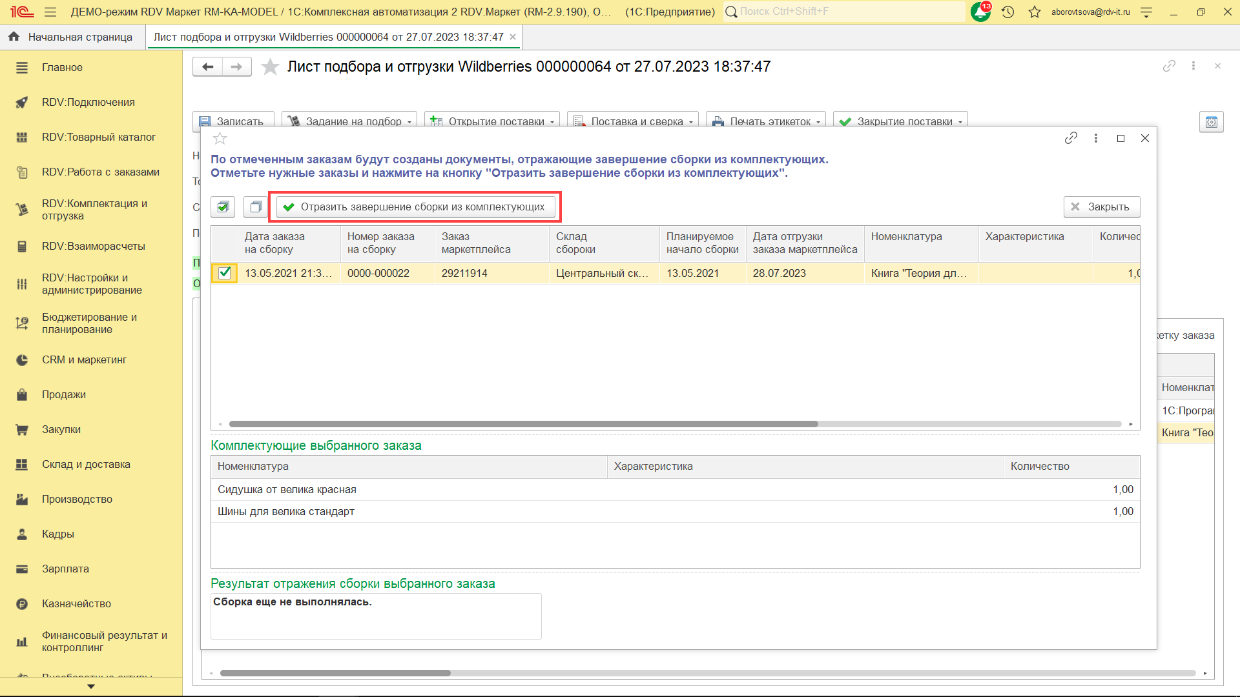
Task: Click the dialog's get link icon
Action: 1071,138
